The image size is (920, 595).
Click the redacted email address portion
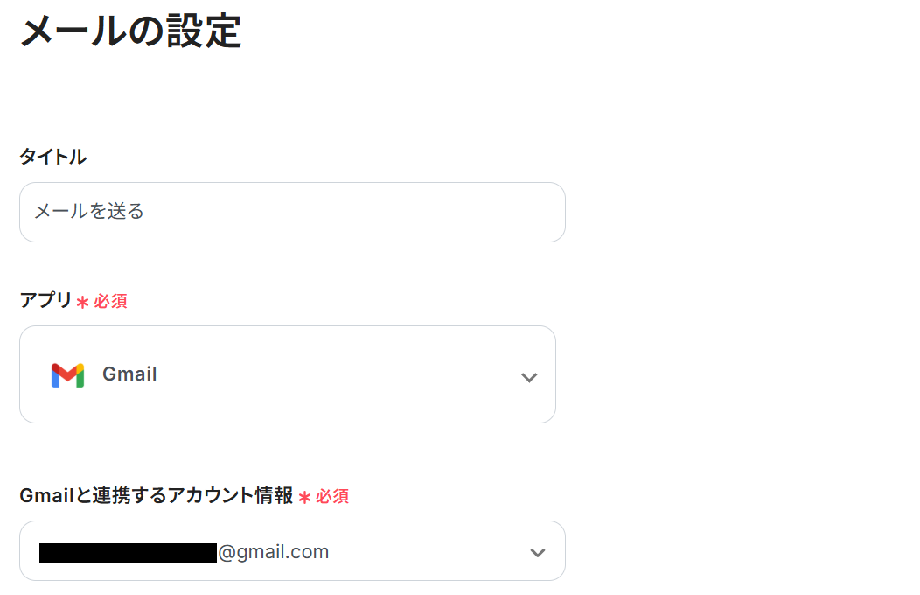(x=128, y=553)
